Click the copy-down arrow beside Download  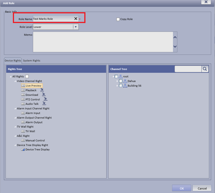point(44,95)
